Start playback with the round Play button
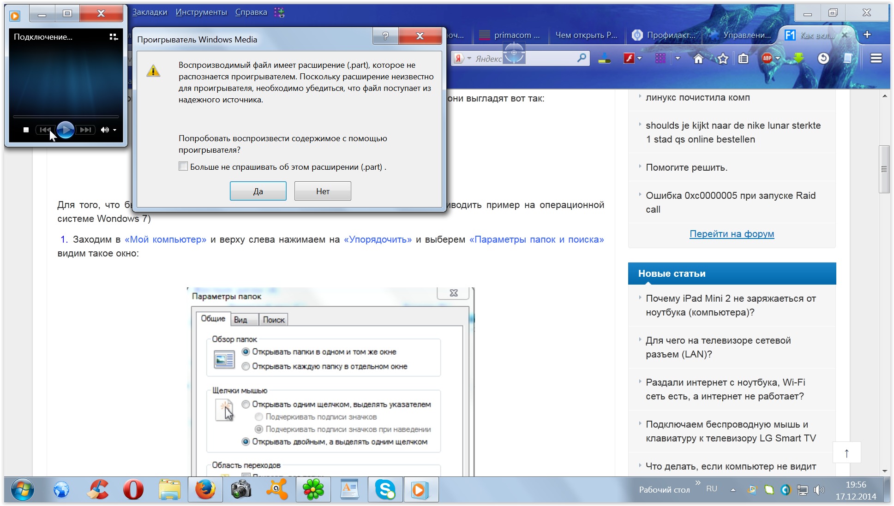Screen dimensions: 894x506 [66, 130]
